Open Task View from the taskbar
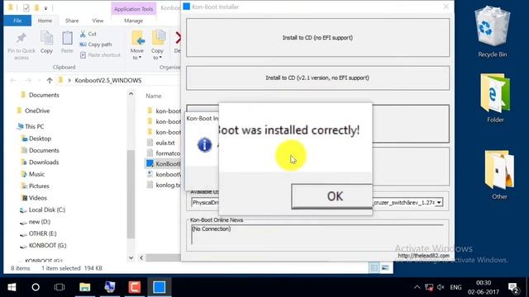Image resolution: width=529 pixels, height=297 pixels. [x=60, y=287]
